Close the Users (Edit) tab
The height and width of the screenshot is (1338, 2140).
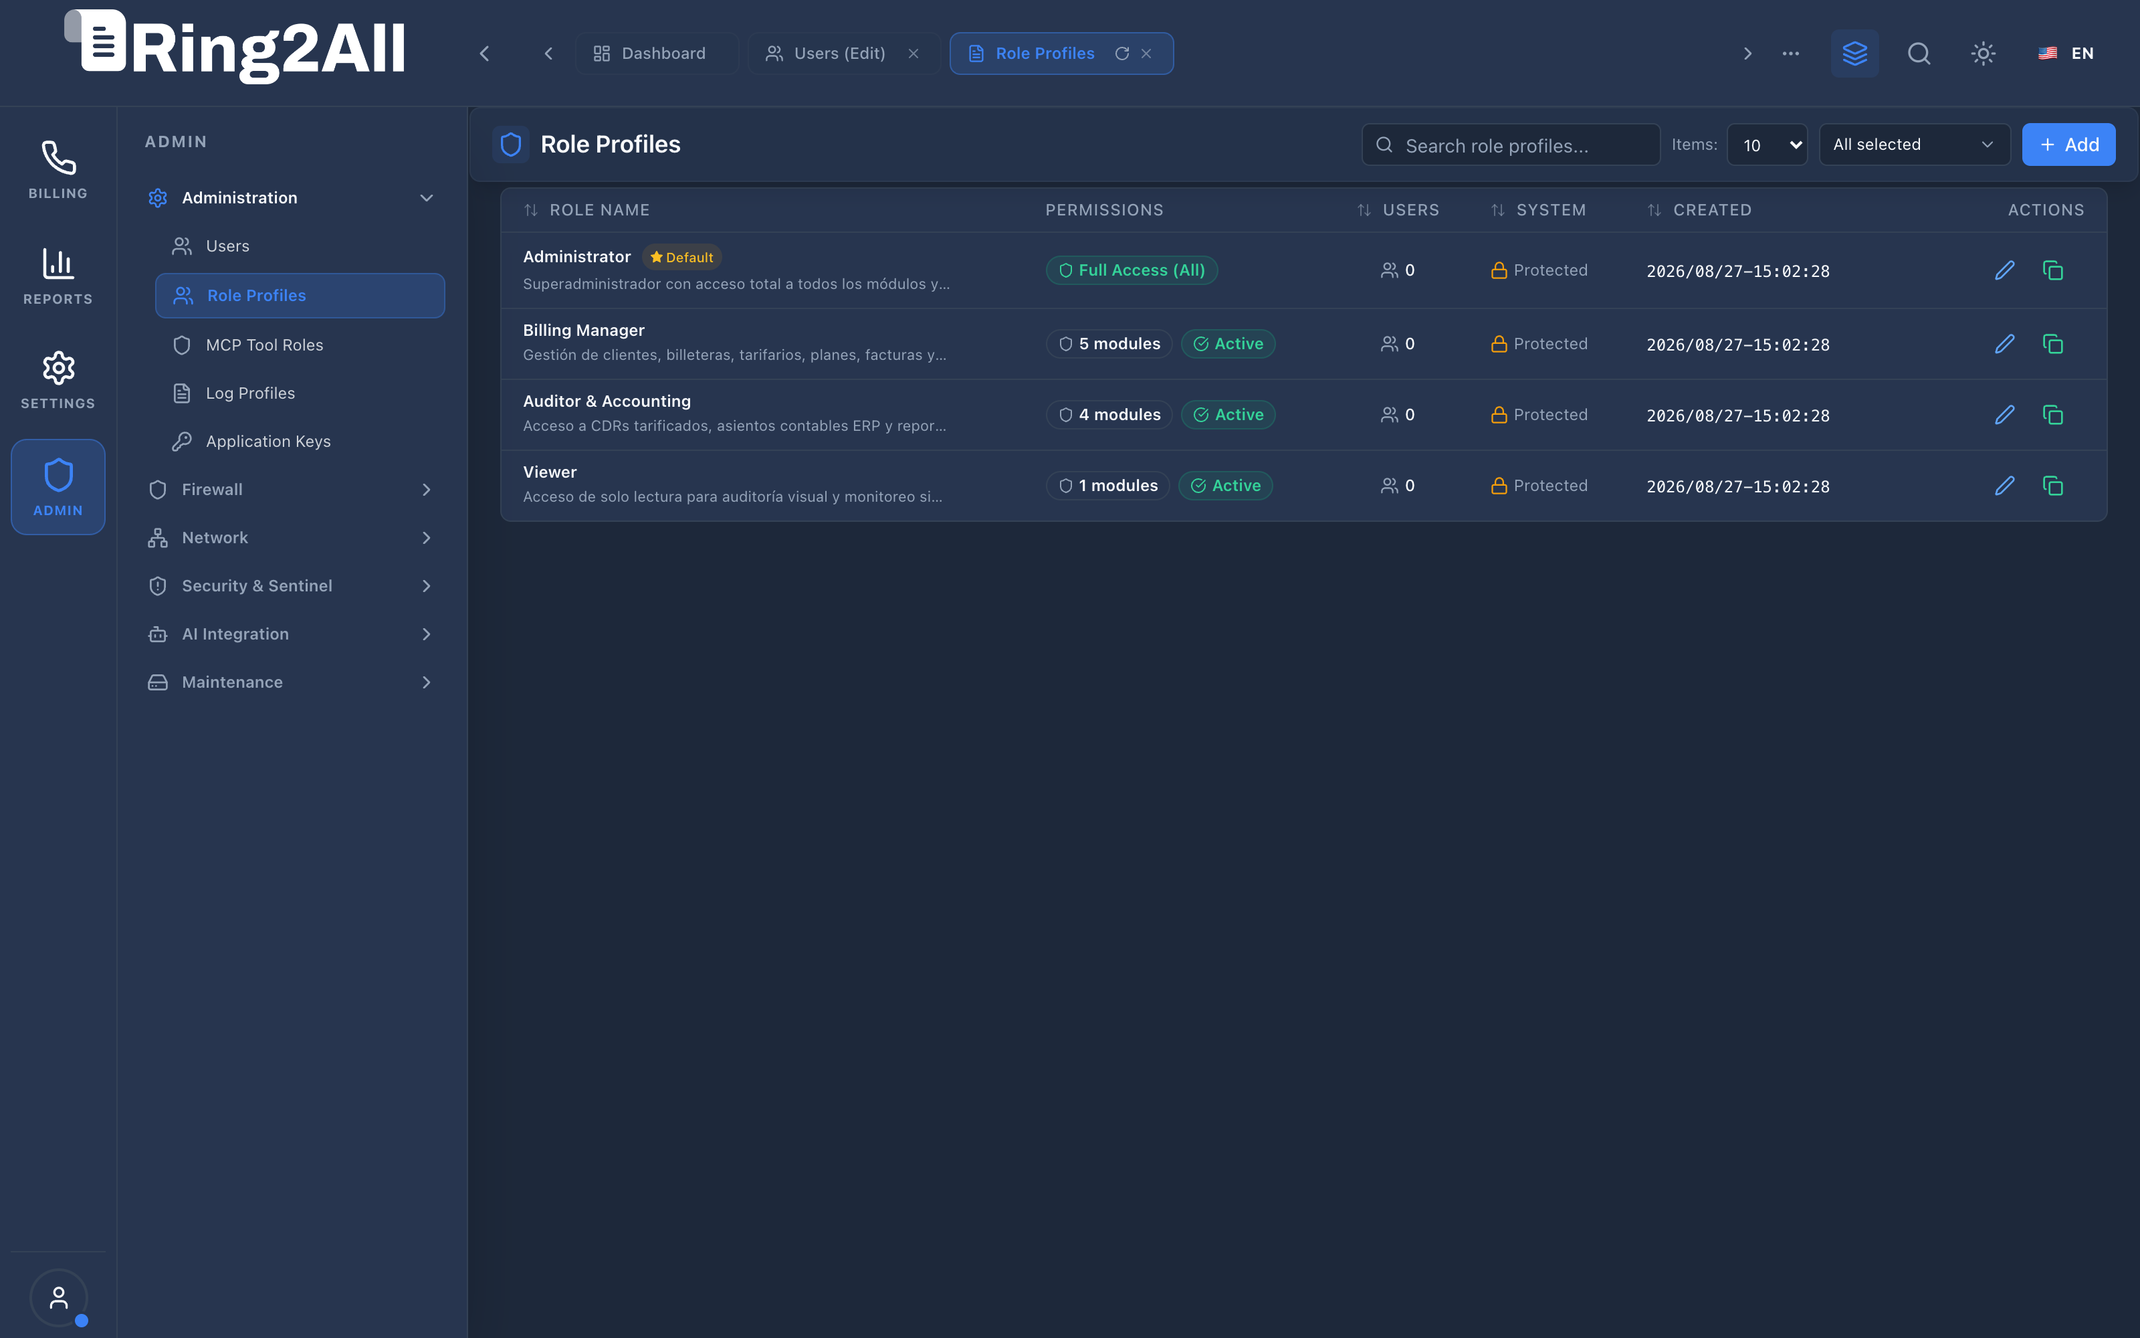914,53
